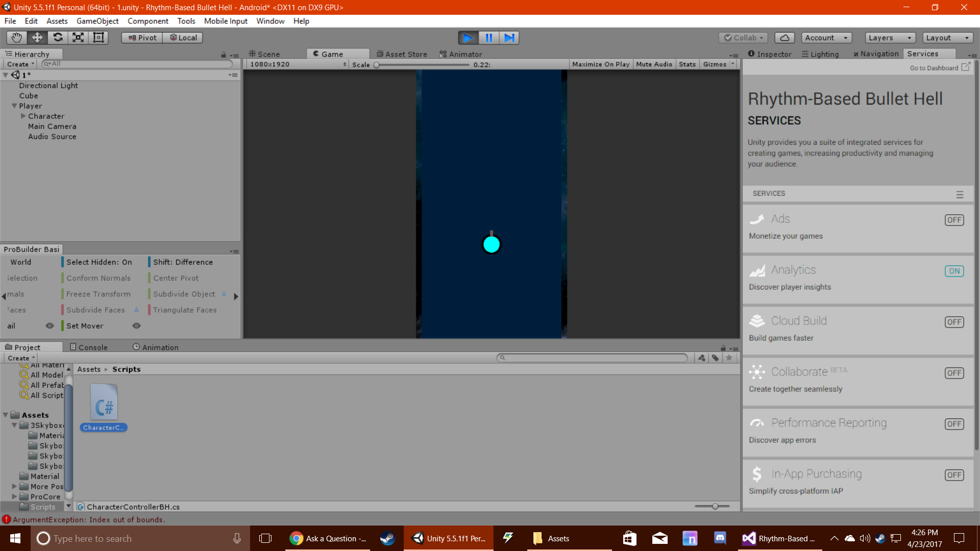Toggle the Collaborate service switch

tap(954, 373)
